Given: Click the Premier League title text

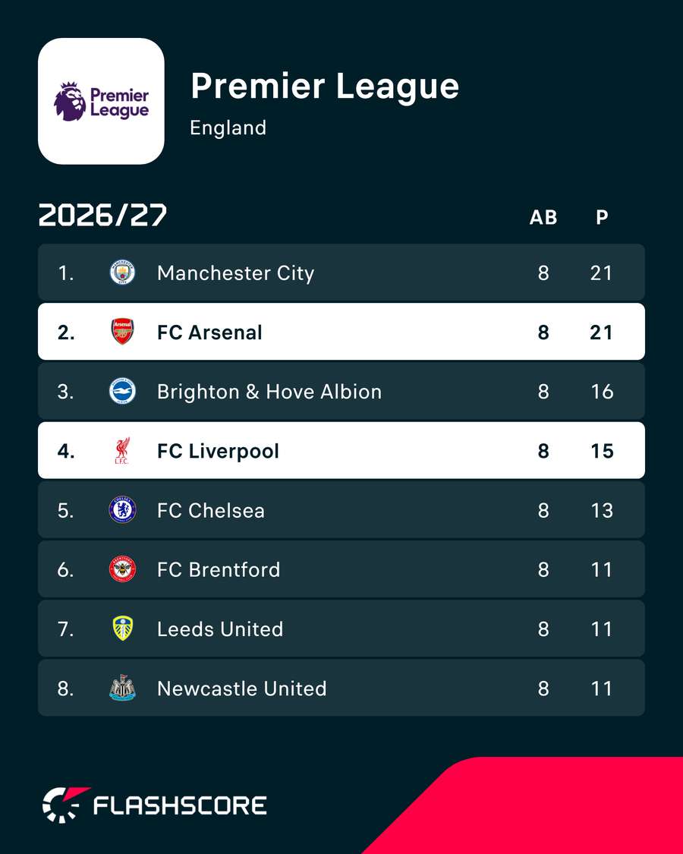Looking at the screenshot, I should [325, 87].
